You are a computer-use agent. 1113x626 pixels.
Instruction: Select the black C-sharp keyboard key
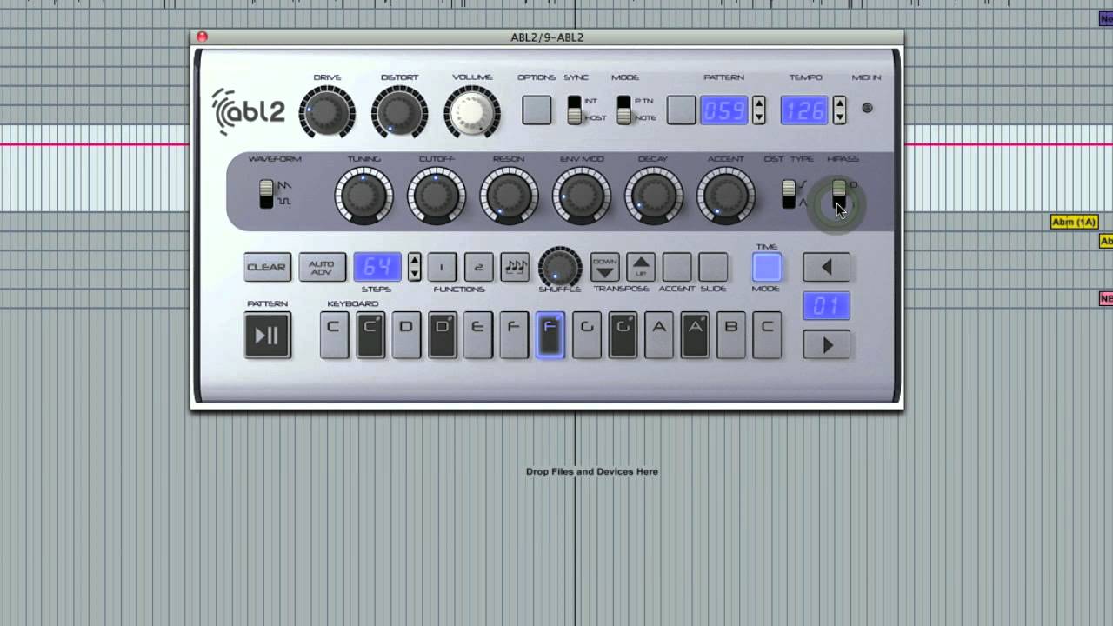370,336
